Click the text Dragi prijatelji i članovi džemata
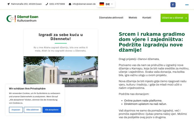 point(139,59)
